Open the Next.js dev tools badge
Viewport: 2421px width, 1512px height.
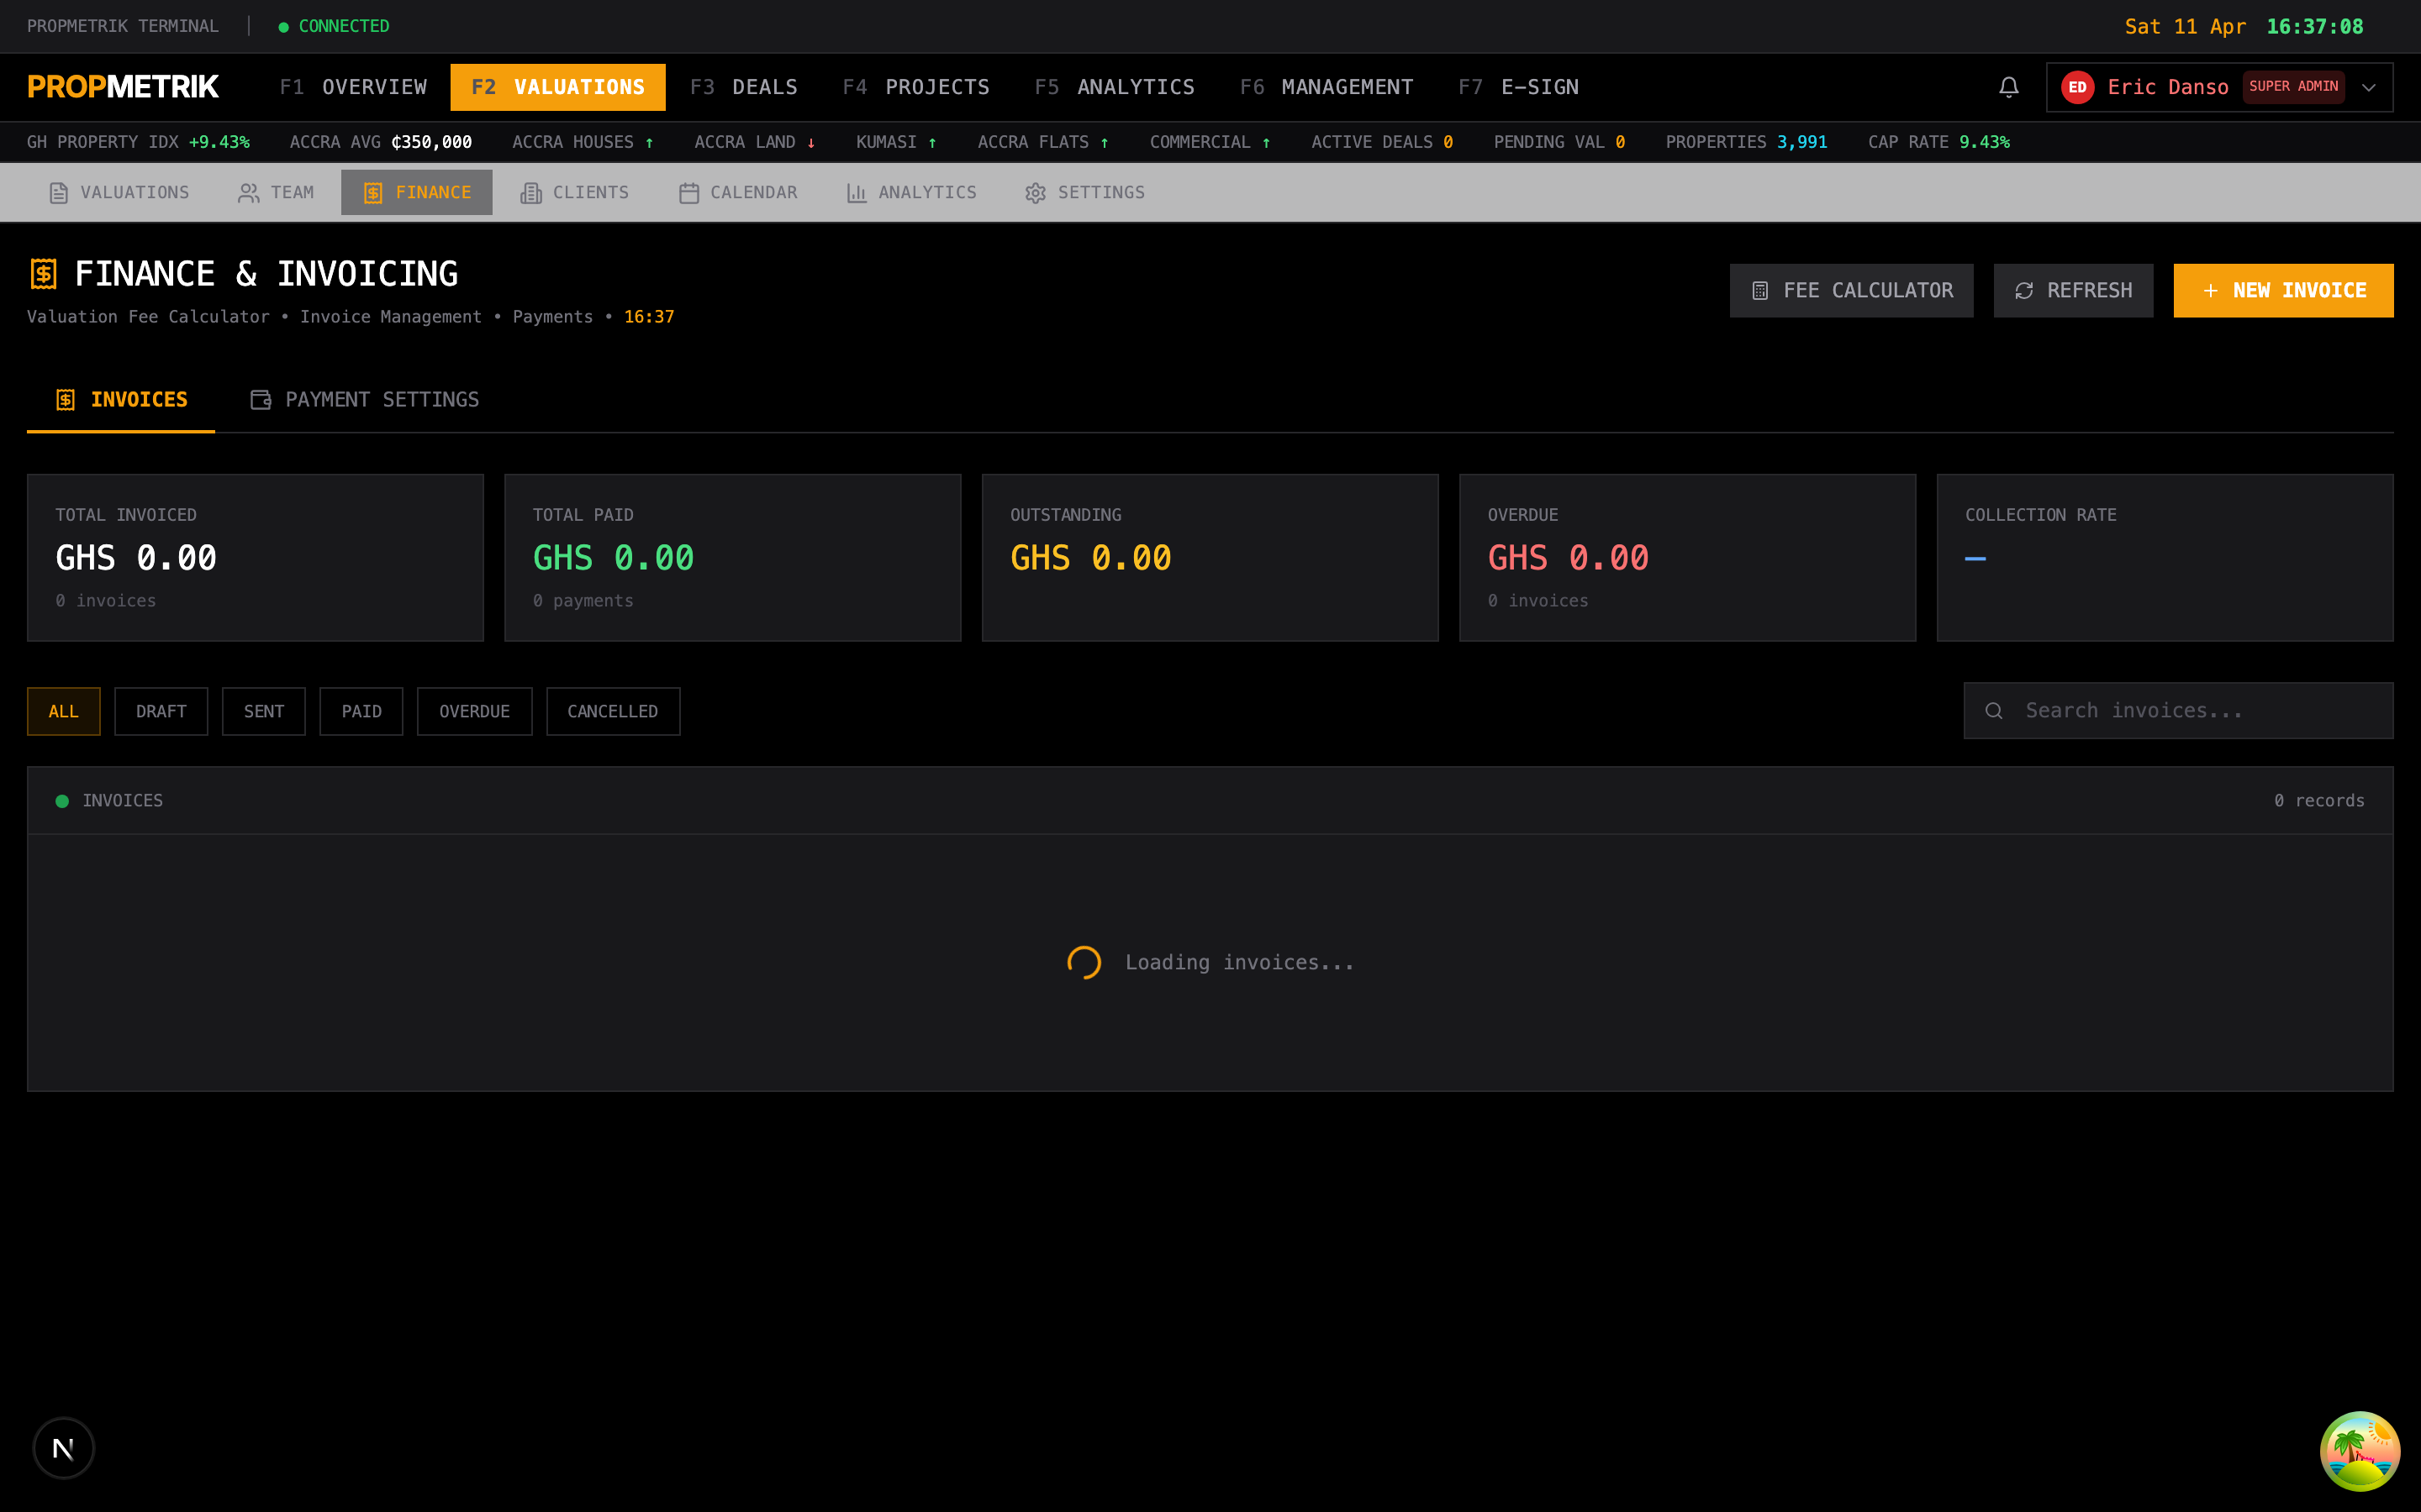click(x=63, y=1447)
